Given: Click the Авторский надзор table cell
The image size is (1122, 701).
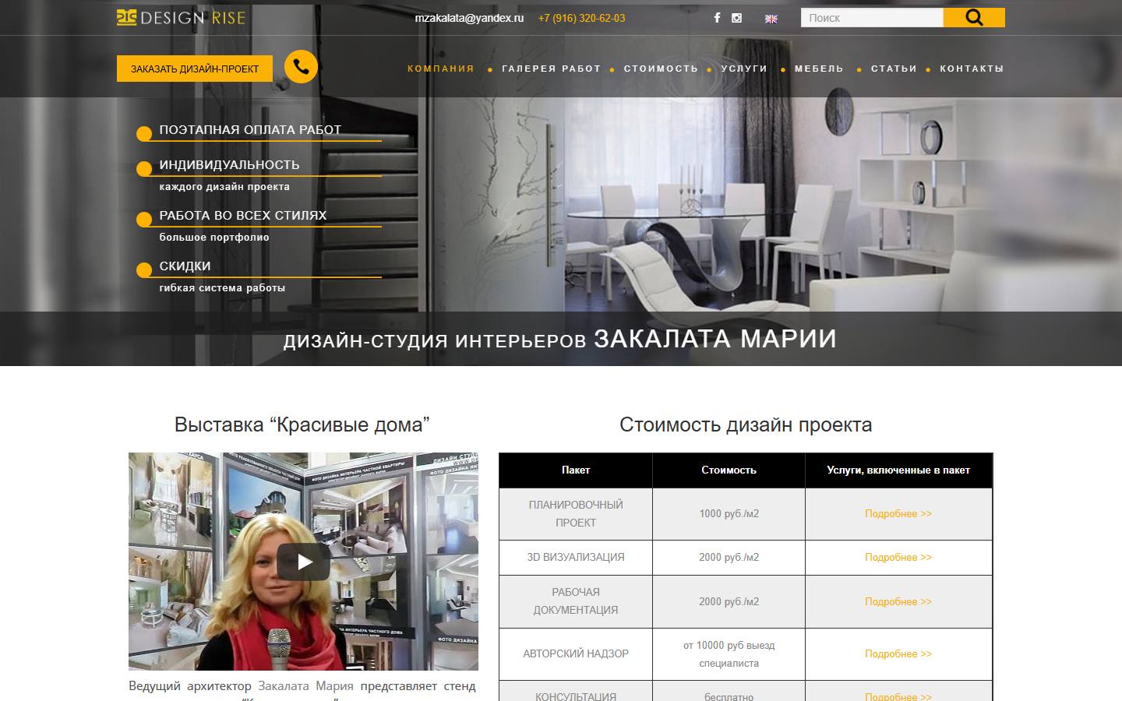Looking at the screenshot, I should (x=576, y=653).
